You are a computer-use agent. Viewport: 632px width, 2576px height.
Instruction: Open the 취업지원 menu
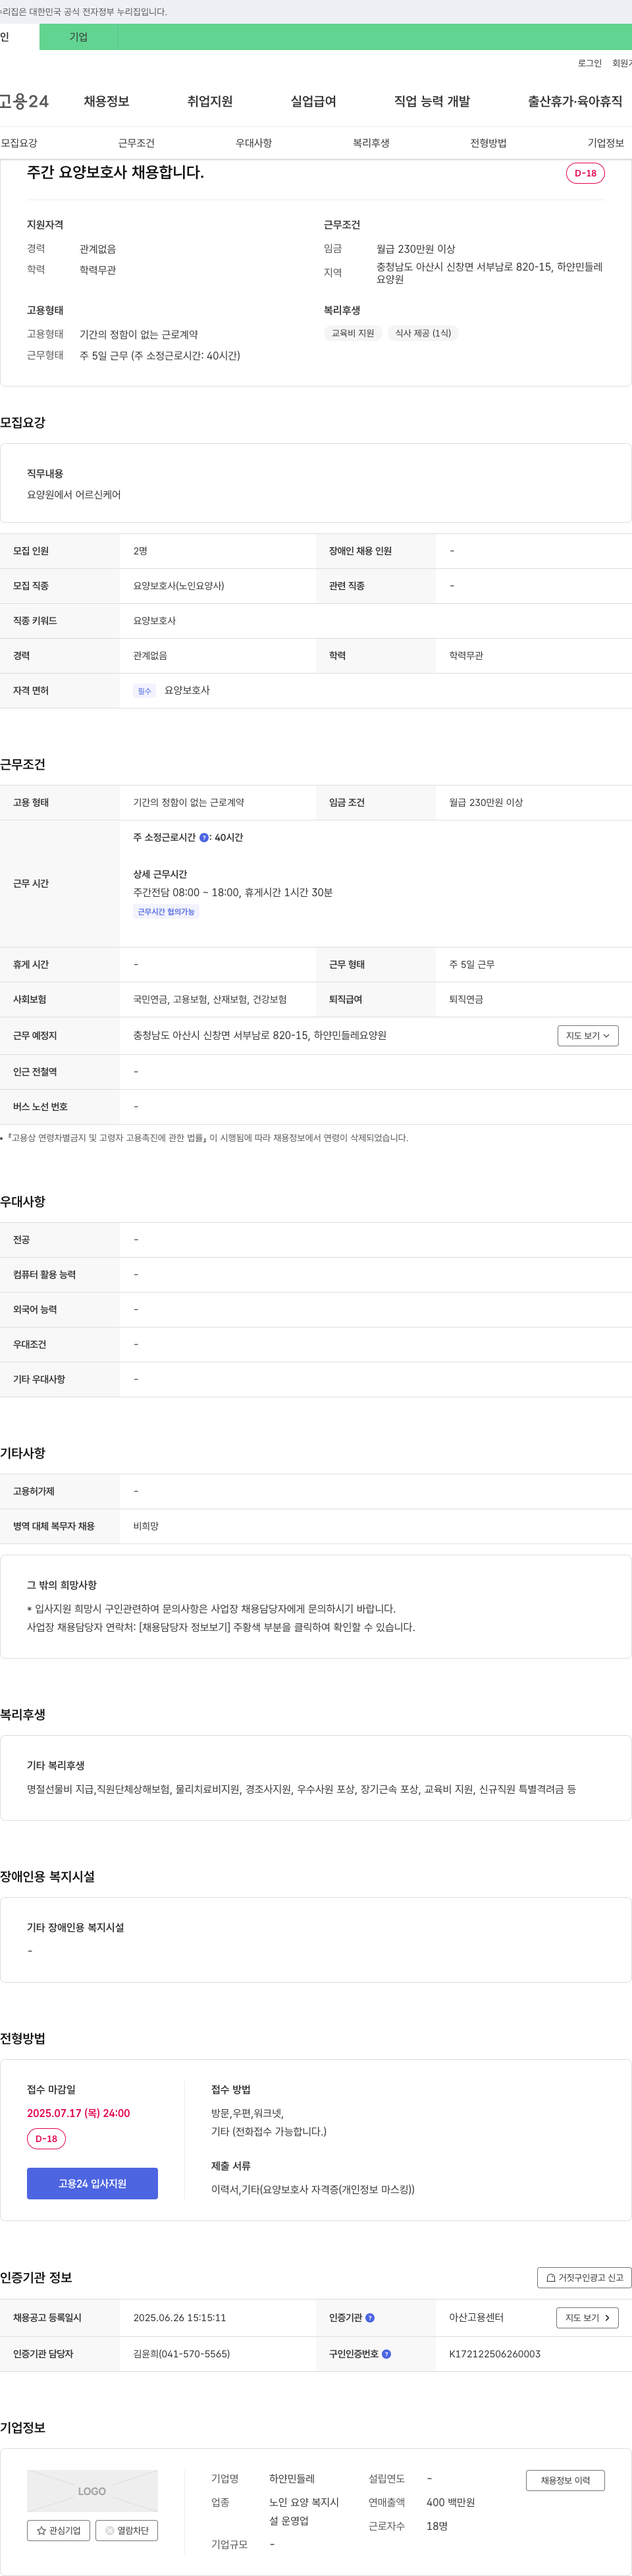pos(210,101)
